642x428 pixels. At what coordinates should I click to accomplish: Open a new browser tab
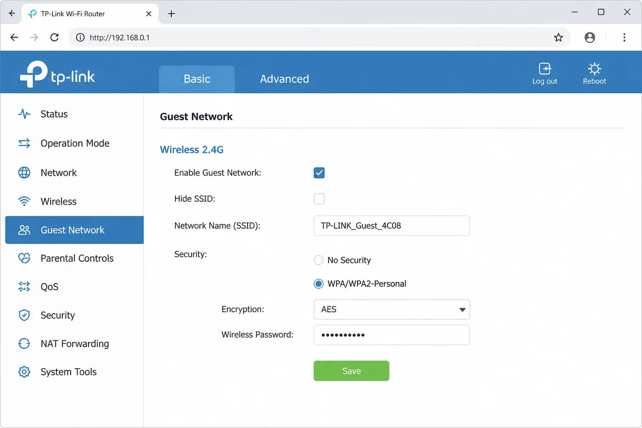[171, 14]
